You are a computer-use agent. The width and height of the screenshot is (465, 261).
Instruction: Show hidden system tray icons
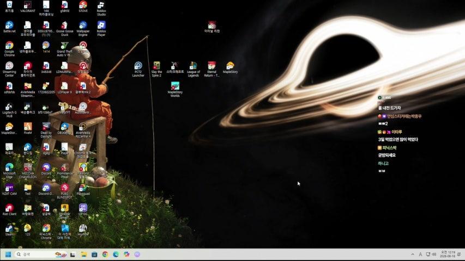point(413,254)
